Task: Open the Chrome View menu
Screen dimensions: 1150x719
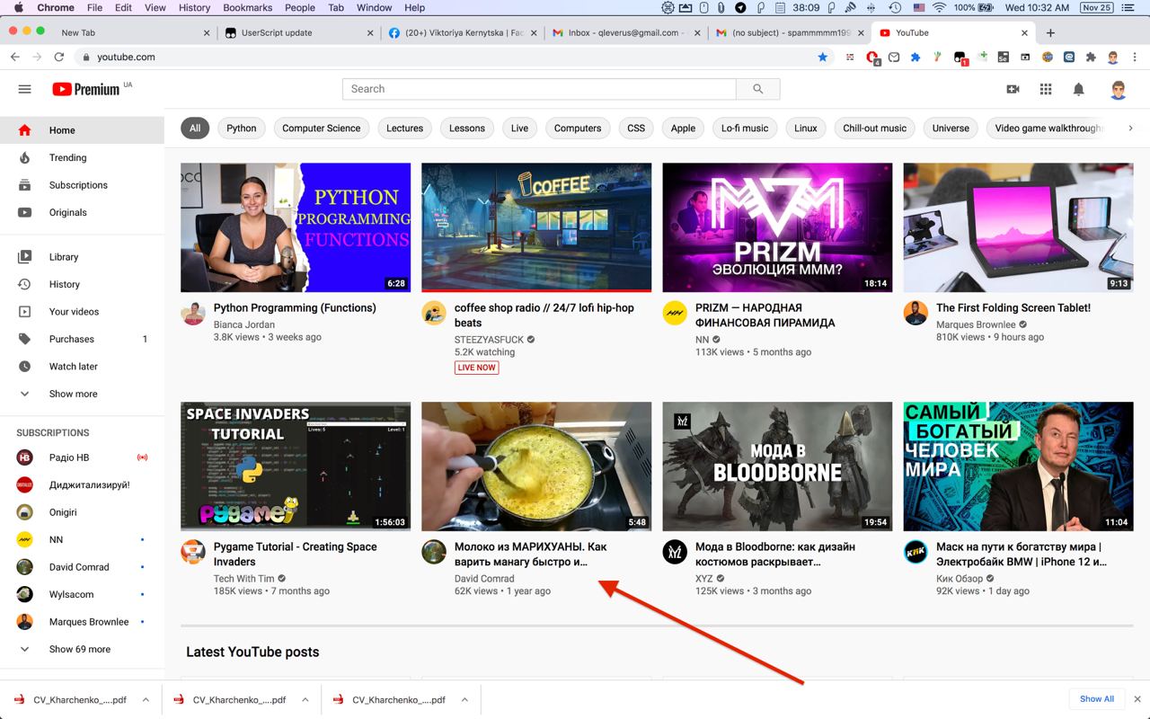Action: click(155, 7)
